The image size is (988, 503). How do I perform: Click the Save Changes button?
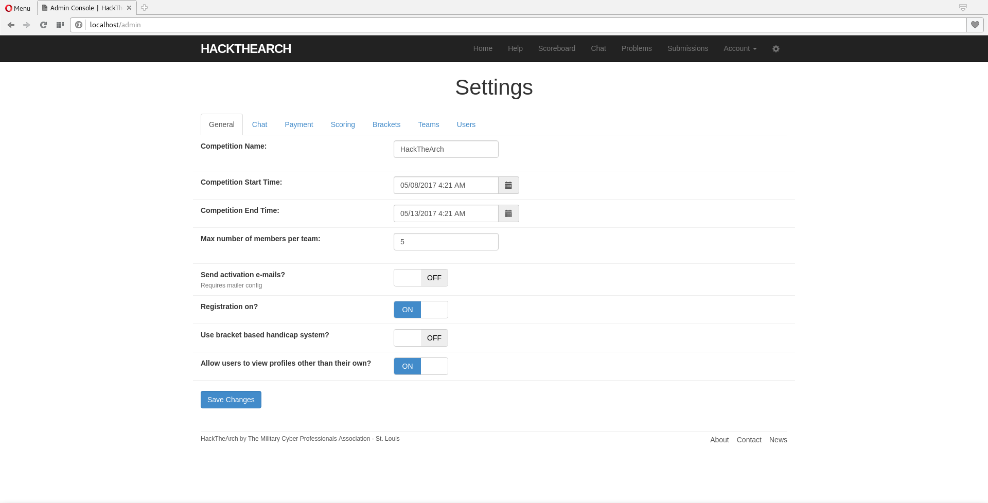point(231,400)
